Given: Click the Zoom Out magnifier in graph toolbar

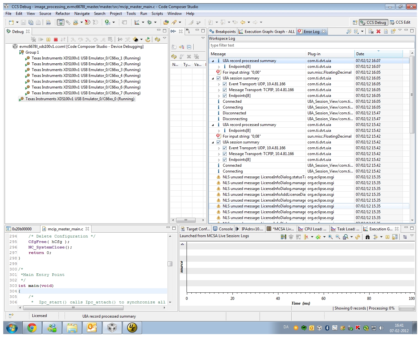Looking at the screenshot, I should [x=338, y=237].
